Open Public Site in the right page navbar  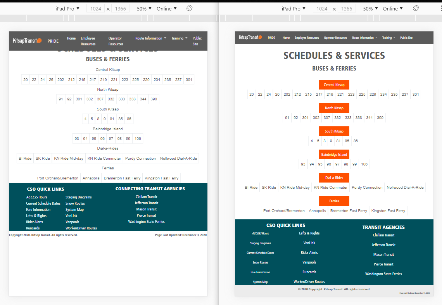pos(406,38)
